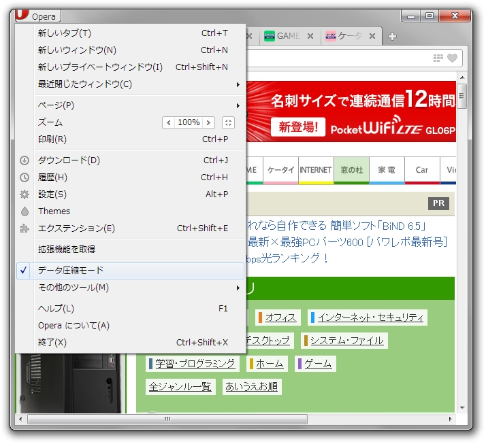Expand ページ(P) submenu
The image size is (486, 444).
(130, 105)
